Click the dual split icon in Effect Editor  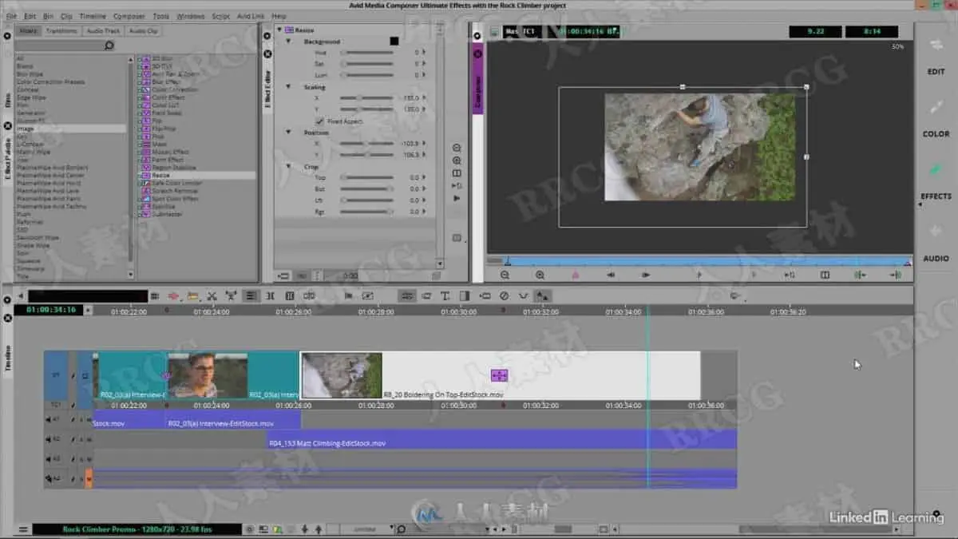tap(457, 173)
